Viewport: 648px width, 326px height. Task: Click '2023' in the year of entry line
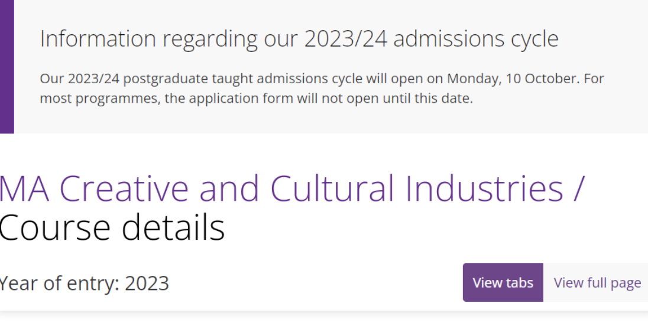point(147,283)
